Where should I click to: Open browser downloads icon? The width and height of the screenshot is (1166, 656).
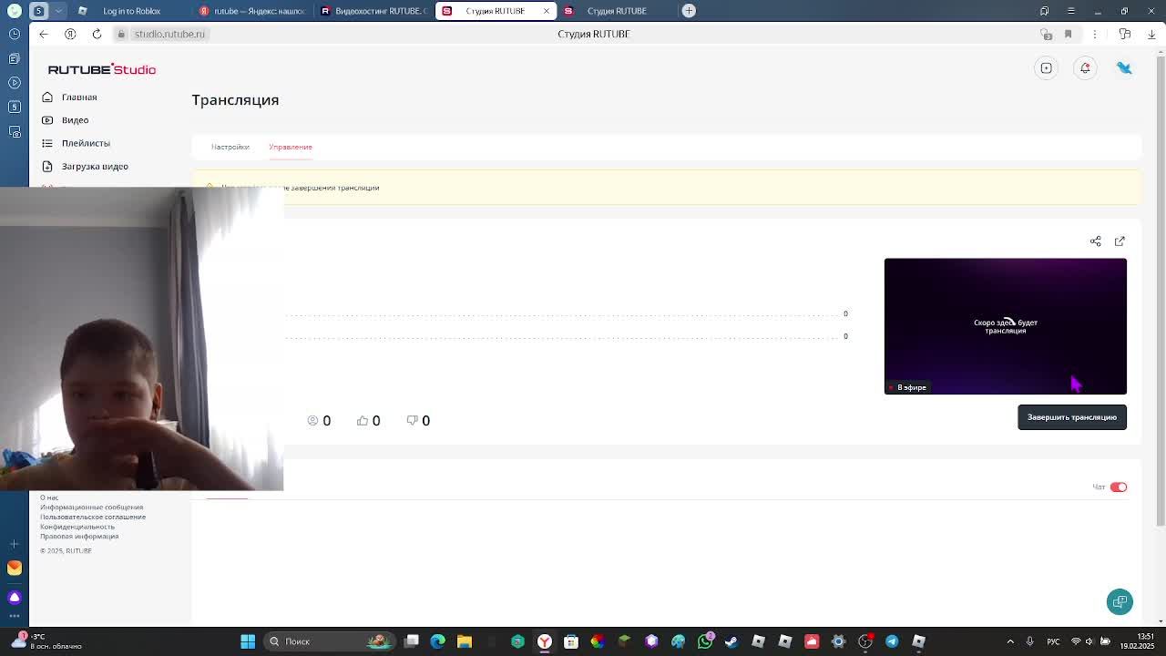point(1151,34)
